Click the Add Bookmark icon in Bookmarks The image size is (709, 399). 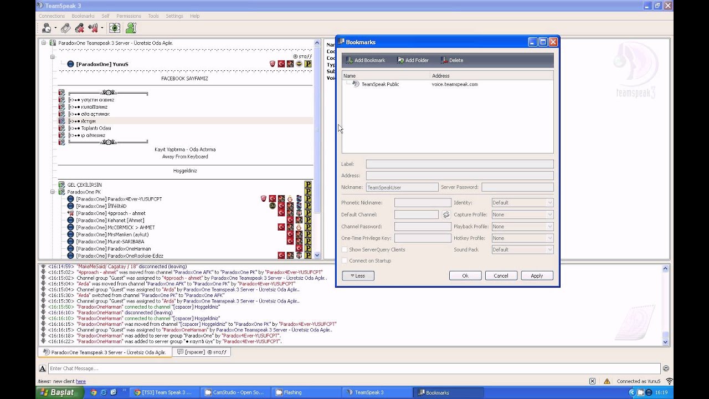point(349,60)
